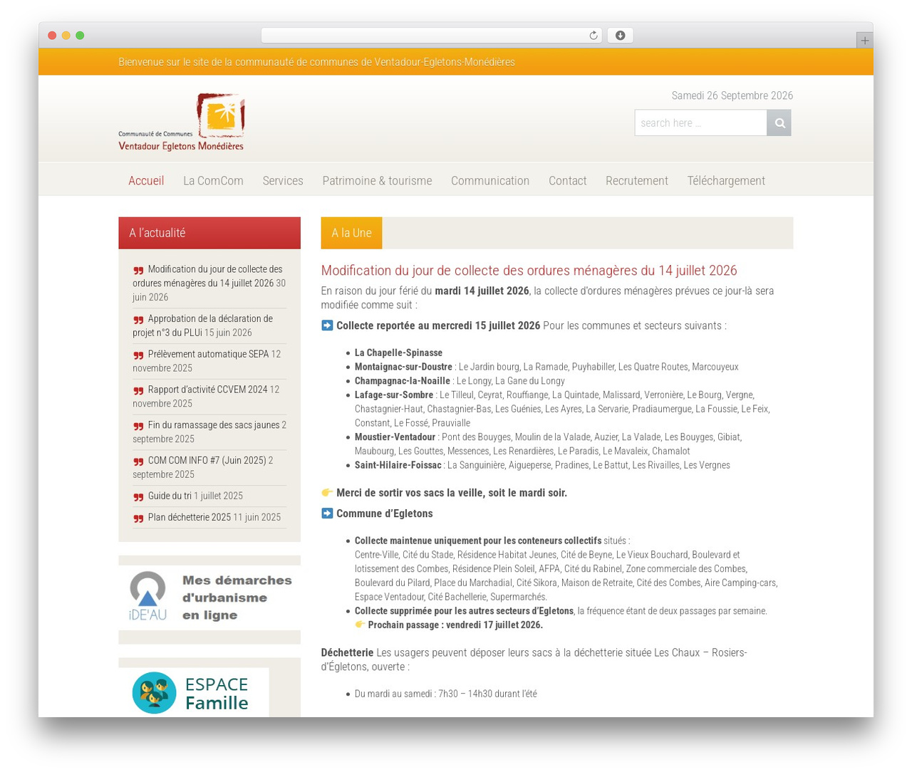This screenshot has height=772, width=912.
Task: Click inside the search here field
Action: pos(701,122)
